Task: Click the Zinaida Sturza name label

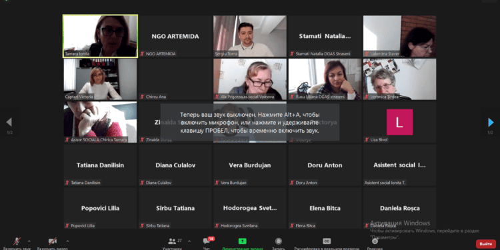Action: (159, 140)
